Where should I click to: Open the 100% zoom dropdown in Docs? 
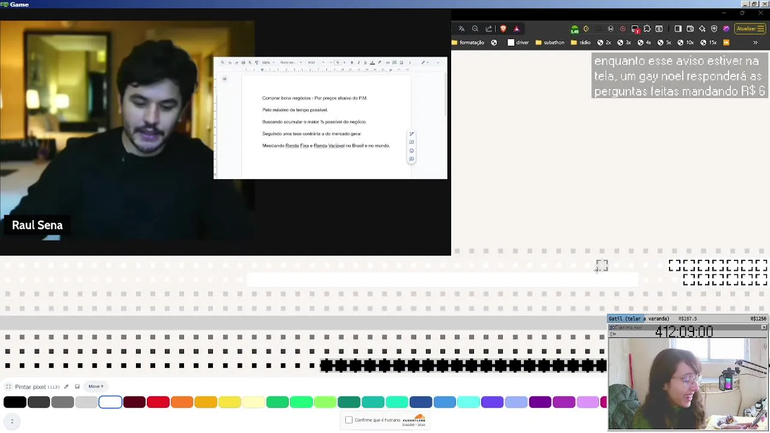[x=268, y=63]
